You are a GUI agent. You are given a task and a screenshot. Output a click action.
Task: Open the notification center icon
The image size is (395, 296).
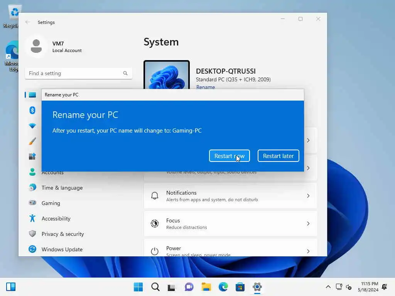coord(385,287)
